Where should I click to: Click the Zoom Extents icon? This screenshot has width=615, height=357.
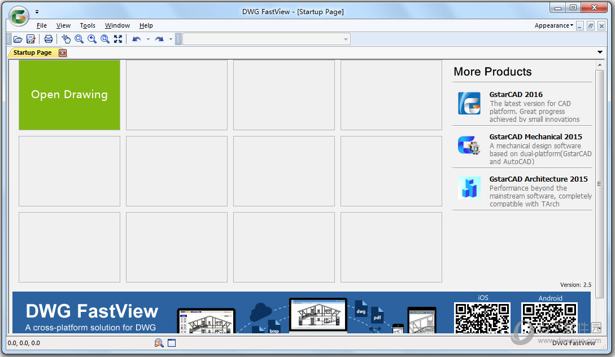[x=117, y=39]
